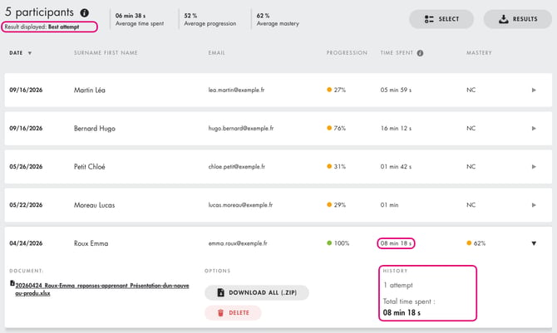
Task: Sort by Progression column header
Action: (347, 53)
